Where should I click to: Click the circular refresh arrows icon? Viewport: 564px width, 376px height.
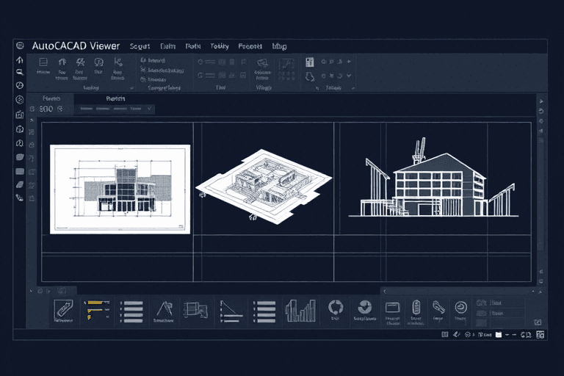(336, 308)
